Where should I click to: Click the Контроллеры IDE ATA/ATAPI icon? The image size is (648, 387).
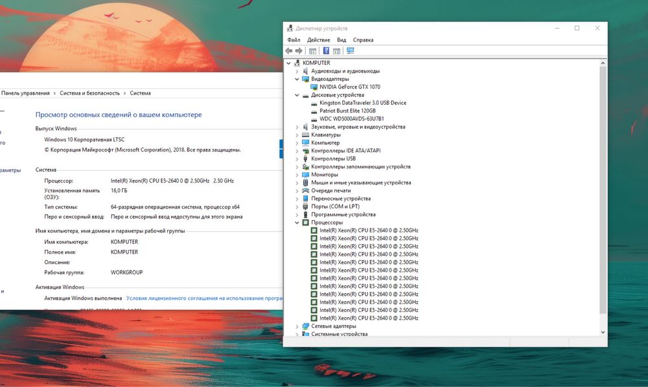(x=305, y=151)
